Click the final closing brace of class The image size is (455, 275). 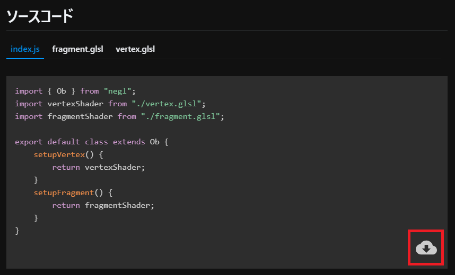(x=17, y=231)
